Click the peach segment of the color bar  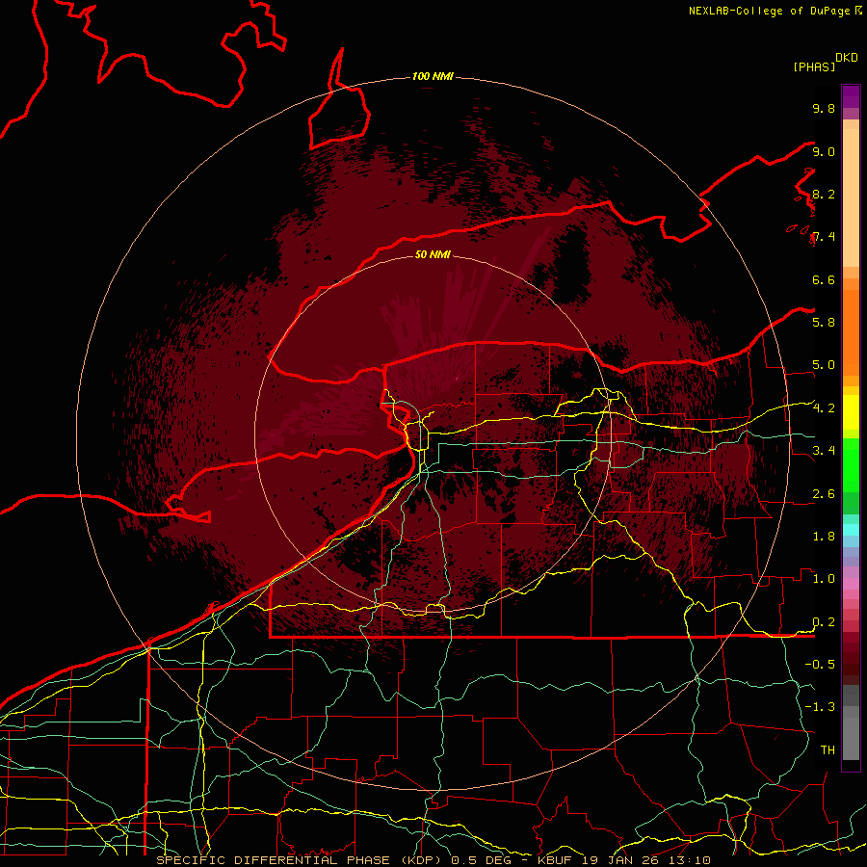(851, 197)
